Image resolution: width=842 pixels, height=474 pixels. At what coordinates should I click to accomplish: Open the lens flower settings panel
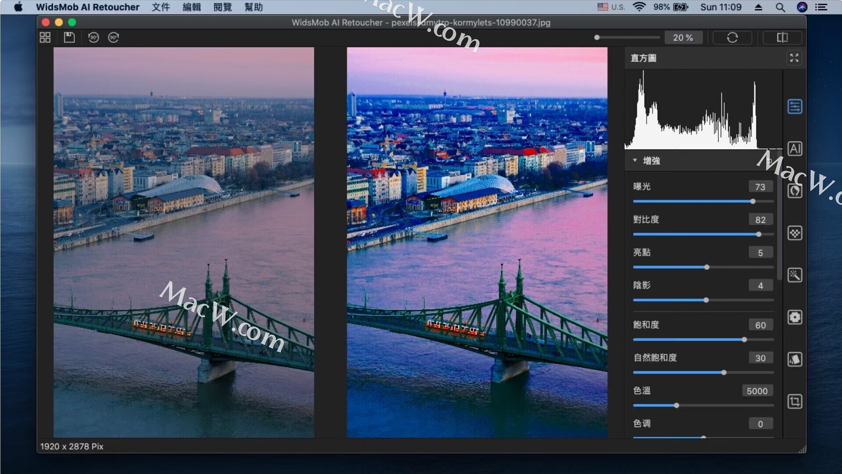coord(795,317)
